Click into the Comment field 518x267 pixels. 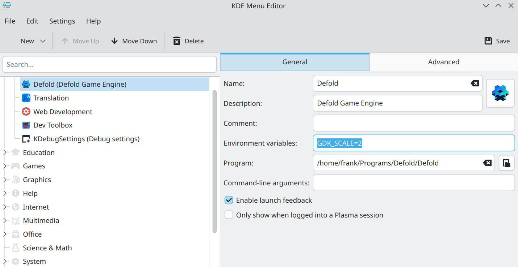[x=414, y=123]
